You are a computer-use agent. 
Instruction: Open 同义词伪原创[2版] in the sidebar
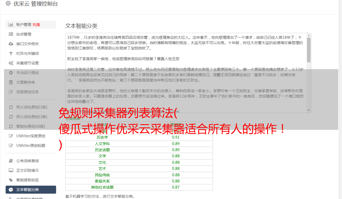31,117
